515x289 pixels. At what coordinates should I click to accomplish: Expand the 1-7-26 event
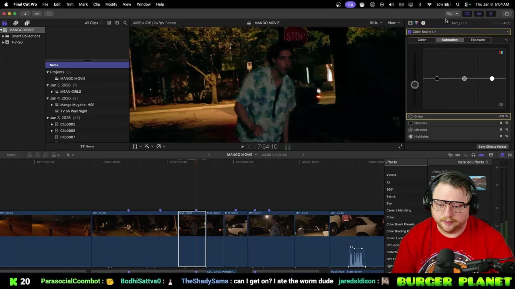point(3,42)
